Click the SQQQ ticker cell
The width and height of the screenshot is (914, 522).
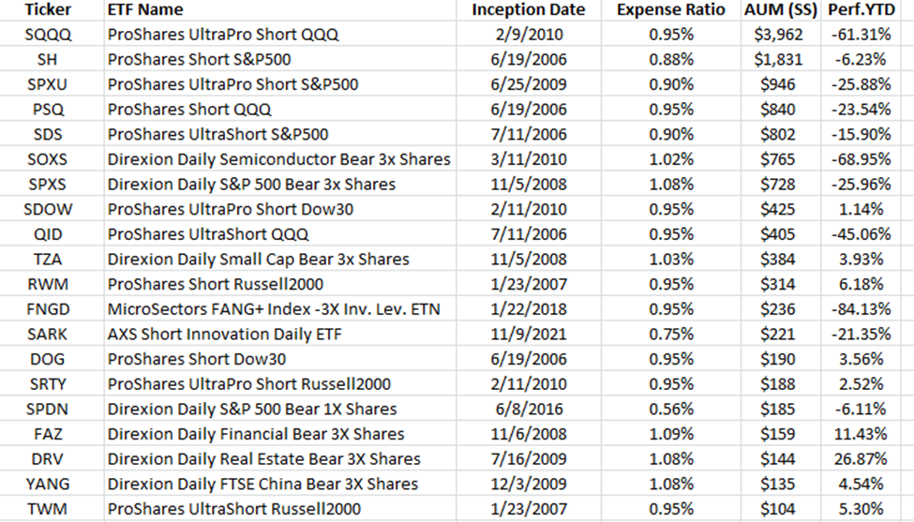[x=46, y=35]
